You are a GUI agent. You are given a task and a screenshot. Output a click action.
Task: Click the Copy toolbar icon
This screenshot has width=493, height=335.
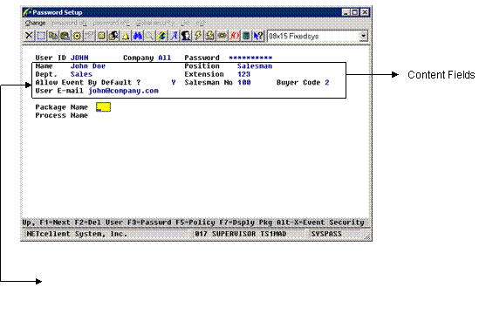(x=53, y=36)
